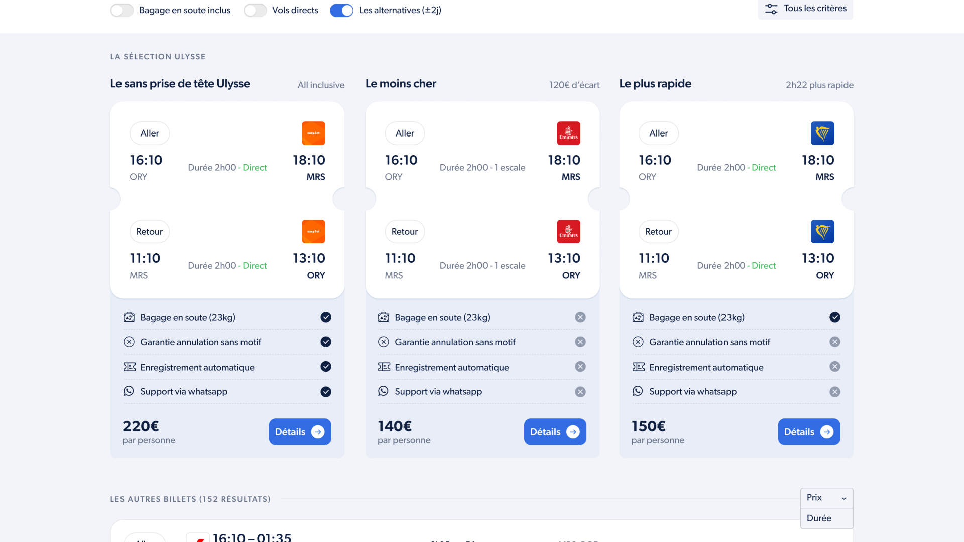
Task: Click baggage checkmark in Le plus rapide card
Action: point(834,317)
